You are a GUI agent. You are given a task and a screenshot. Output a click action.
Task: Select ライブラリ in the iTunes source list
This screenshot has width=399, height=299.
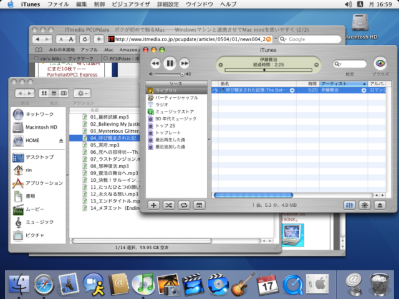point(176,90)
